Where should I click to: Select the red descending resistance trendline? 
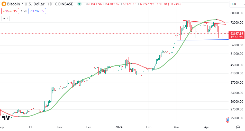[x=204, y=22]
